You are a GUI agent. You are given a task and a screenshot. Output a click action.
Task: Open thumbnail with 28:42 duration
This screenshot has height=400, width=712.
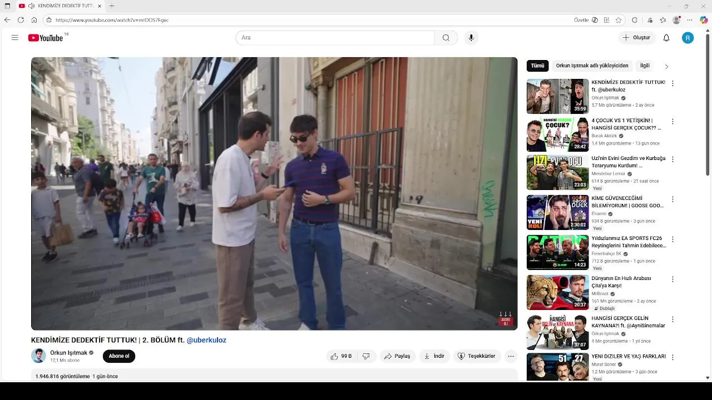click(x=557, y=134)
